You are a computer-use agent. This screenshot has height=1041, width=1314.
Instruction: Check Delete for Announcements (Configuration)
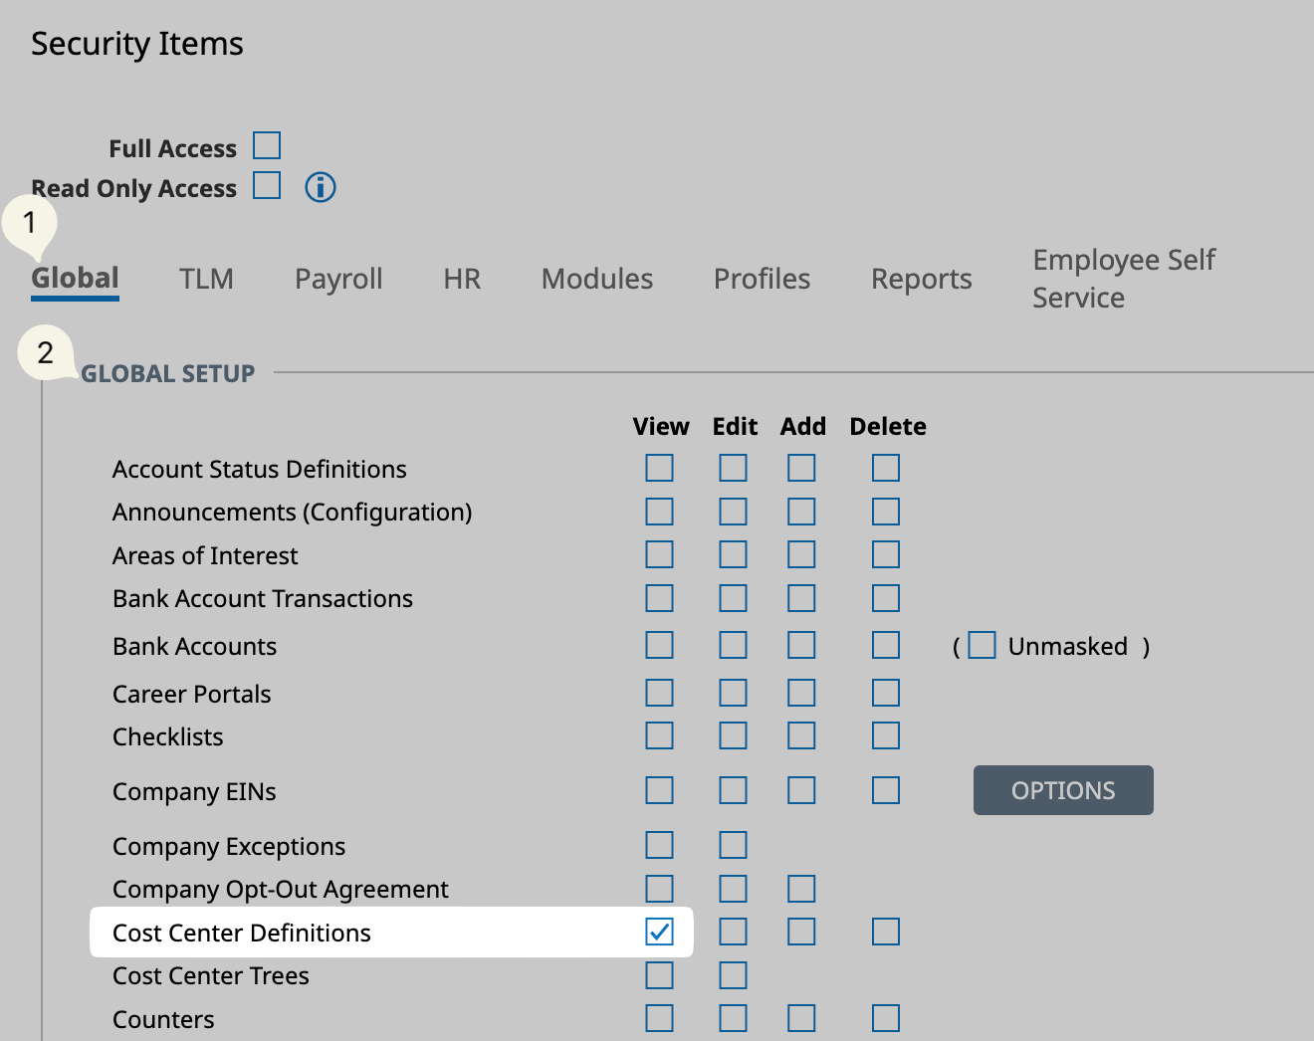(x=885, y=512)
